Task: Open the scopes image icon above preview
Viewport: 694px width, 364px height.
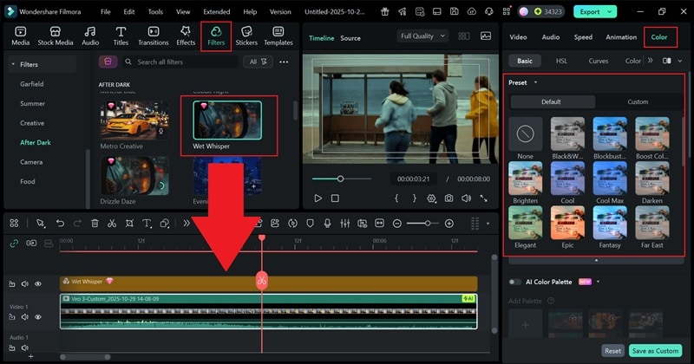Action: (x=486, y=36)
